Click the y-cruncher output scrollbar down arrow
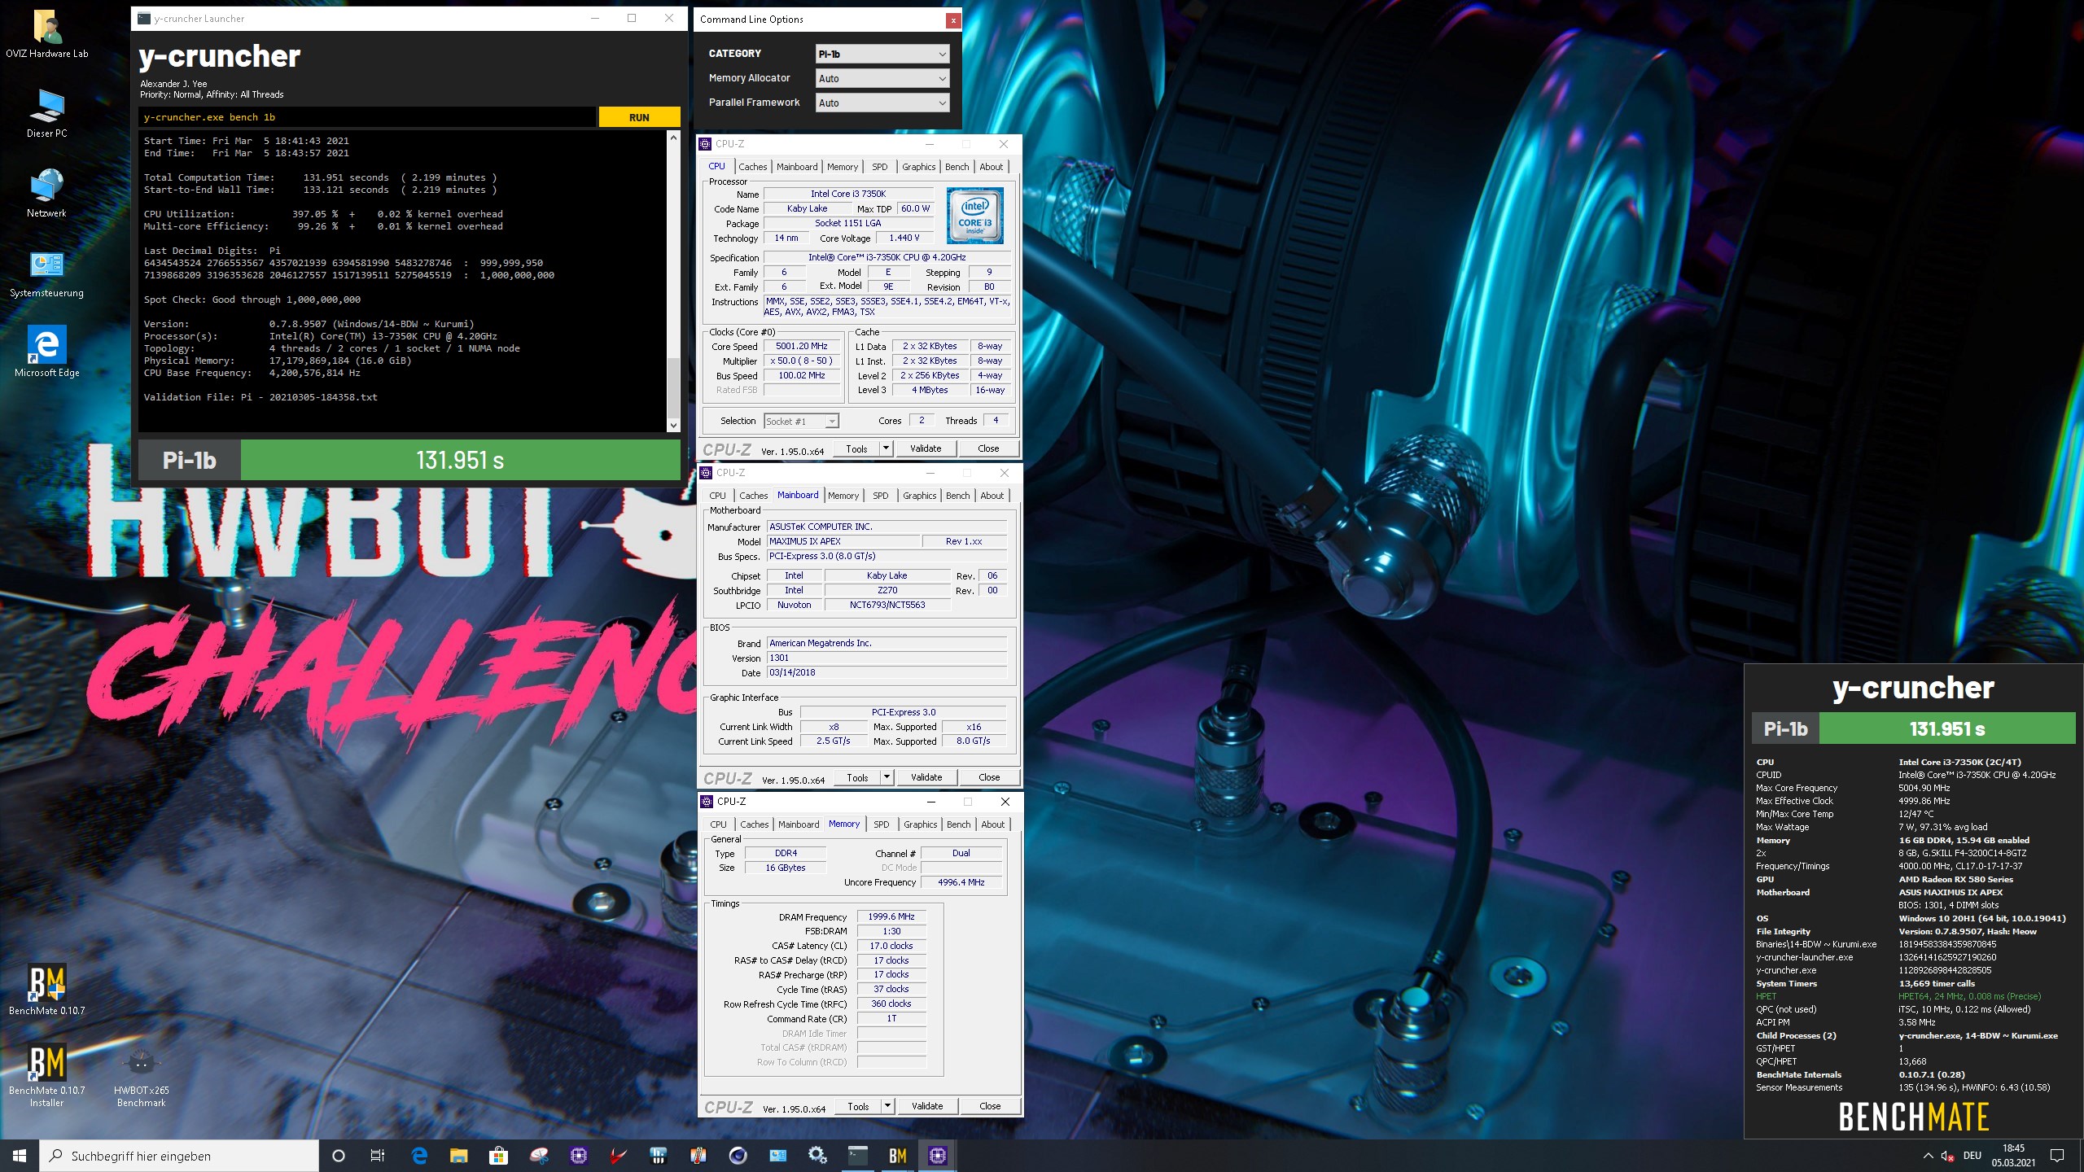The image size is (2084, 1172). (x=673, y=425)
